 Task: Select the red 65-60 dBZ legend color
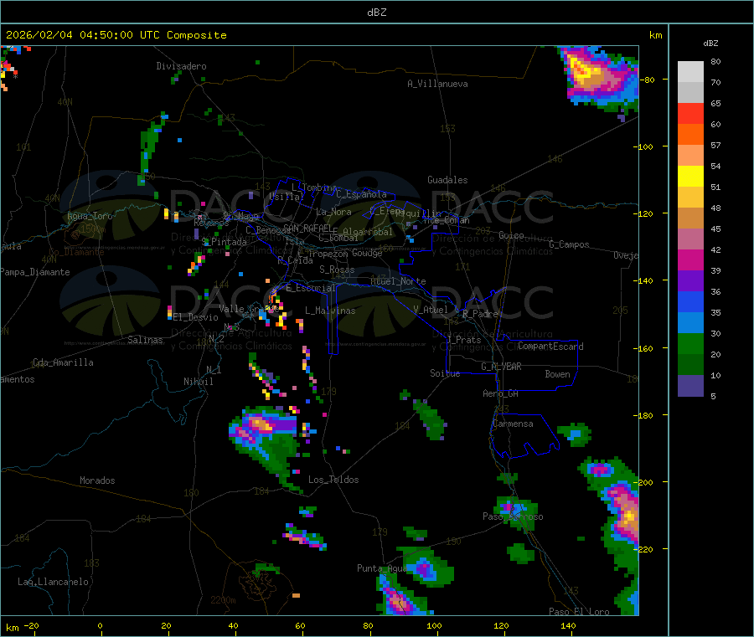690,113
